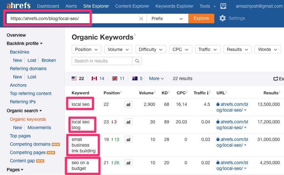
Task: Open Broken backlinks link
Action: click(x=49, y=60)
